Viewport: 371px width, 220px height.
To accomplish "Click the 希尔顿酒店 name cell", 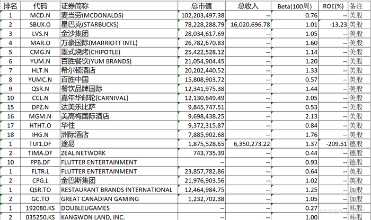I will 119,70.
